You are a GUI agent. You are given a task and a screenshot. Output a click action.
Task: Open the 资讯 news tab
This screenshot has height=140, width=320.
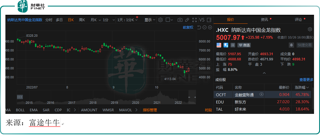(x=264, y=20)
